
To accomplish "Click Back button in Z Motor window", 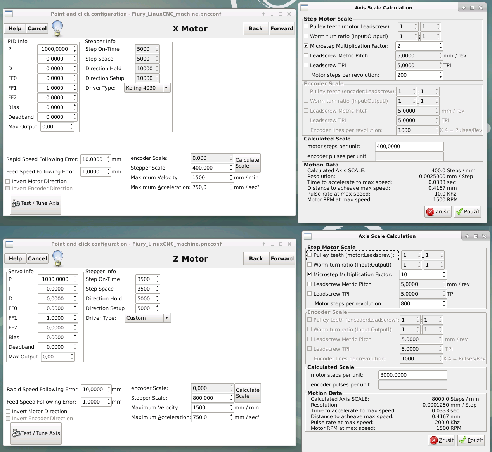I will [x=256, y=258].
